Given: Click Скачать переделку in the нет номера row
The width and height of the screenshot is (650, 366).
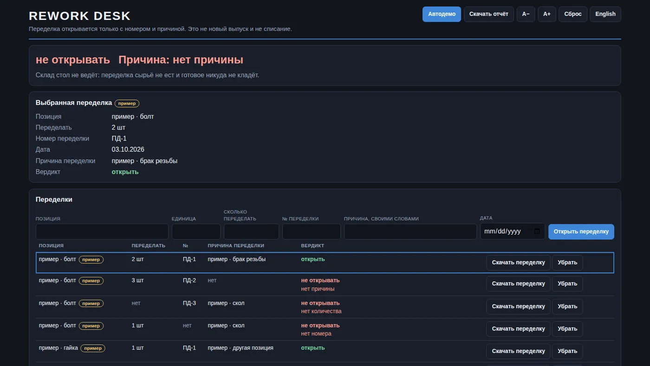Looking at the screenshot, I should [518, 329].
